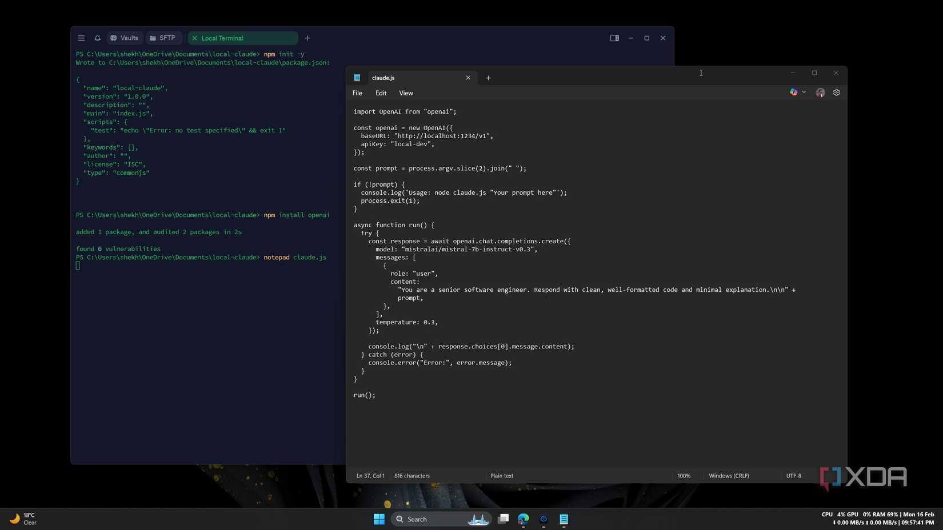Click the 'Plain text' status bar entry
Image resolution: width=943 pixels, height=530 pixels.
pyautogui.click(x=502, y=476)
